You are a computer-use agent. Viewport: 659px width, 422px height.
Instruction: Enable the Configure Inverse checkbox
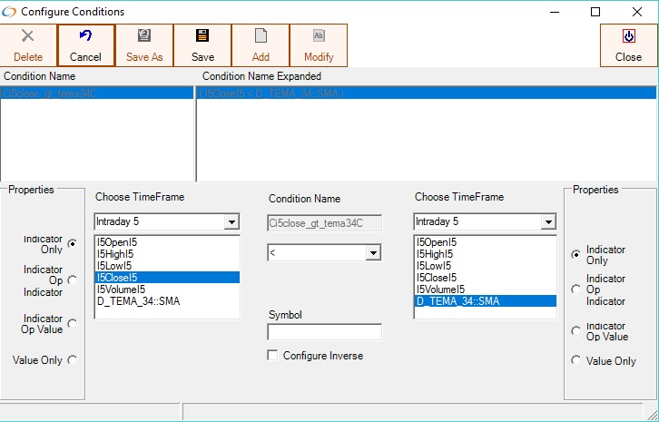(x=273, y=356)
